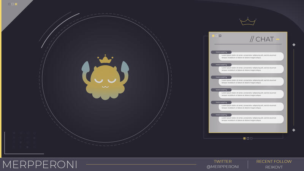The width and height of the screenshot is (304, 171).
Task: Click the gold crown outline above chat panel
Action: (x=247, y=22)
